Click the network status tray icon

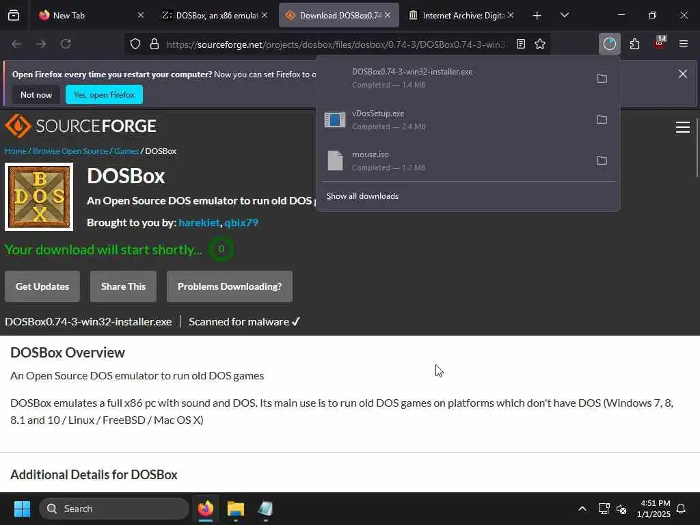604,509
